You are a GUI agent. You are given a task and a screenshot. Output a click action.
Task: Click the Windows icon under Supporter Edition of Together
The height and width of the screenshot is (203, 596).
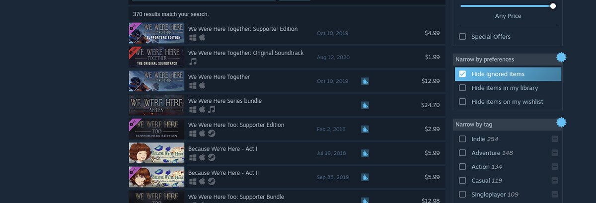point(193,38)
